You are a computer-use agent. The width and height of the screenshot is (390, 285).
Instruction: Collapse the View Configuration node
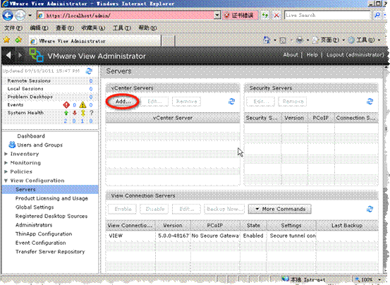pos(6,181)
